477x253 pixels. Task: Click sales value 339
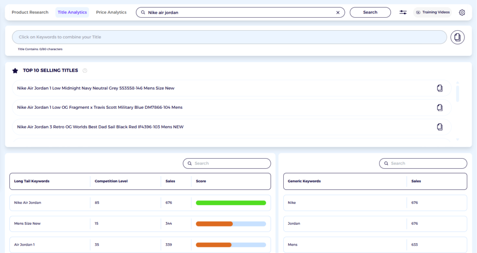coord(169,245)
